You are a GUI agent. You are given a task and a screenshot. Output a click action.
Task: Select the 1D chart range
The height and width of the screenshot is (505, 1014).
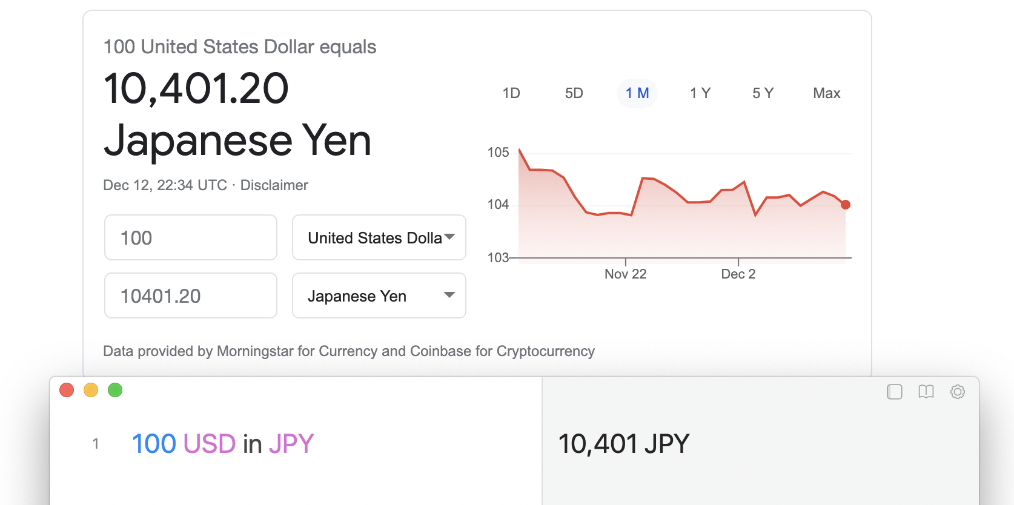pyautogui.click(x=511, y=93)
